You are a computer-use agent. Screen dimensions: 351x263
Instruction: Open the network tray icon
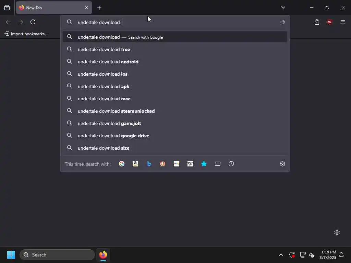pyautogui.click(x=303, y=255)
